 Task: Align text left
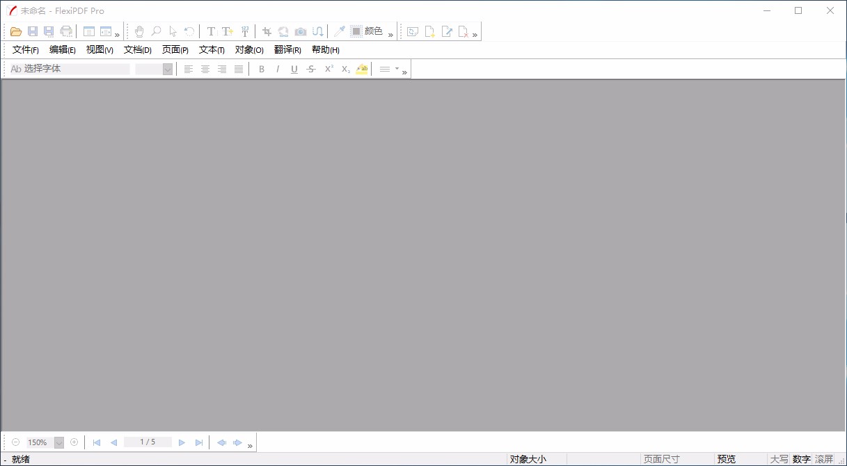click(x=189, y=69)
